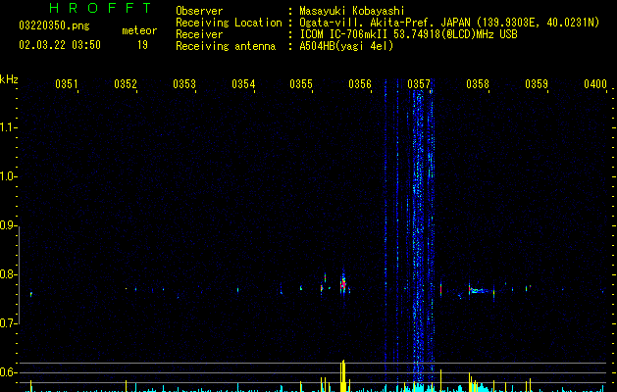Viewport: 617px width, 392px height.
Task: Click the 0.8 kHz frequency tick label
Action: coord(8,274)
